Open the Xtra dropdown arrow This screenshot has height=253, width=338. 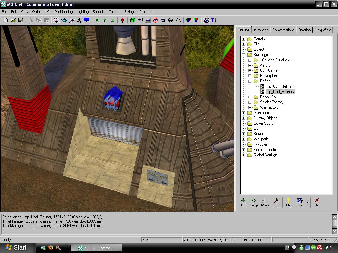click(307, 202)
